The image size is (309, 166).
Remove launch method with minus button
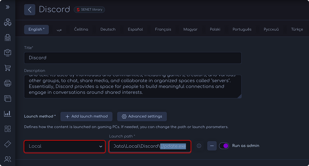tap(212, 146)
